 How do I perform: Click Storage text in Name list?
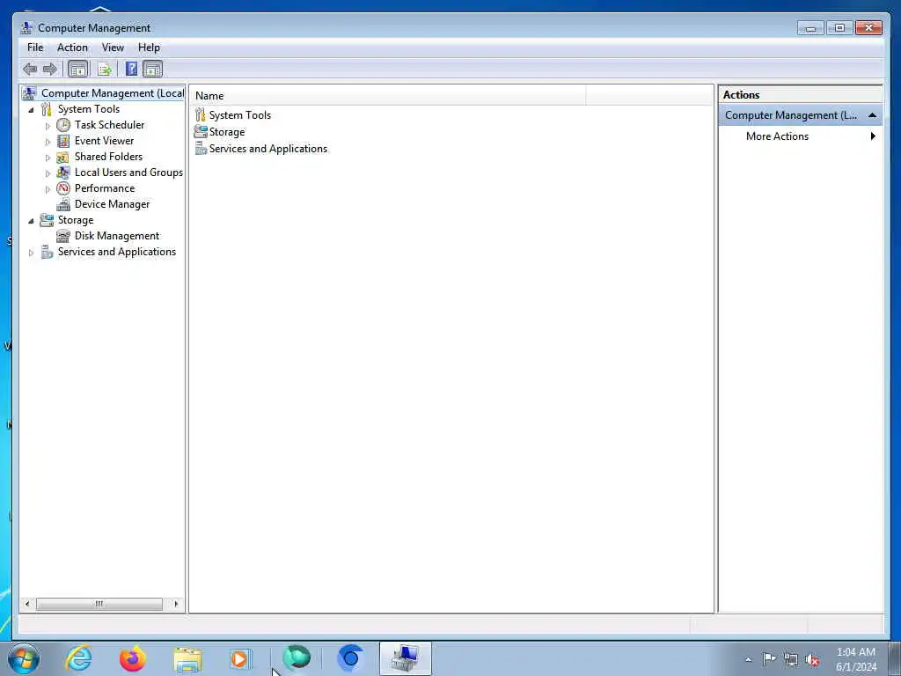click(226, 132)
